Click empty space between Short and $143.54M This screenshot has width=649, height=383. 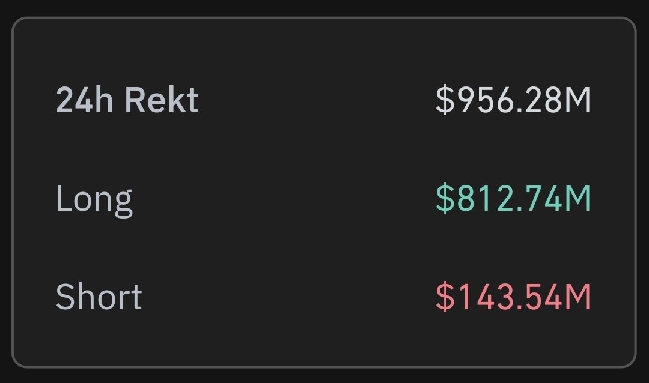click(289, 297)
